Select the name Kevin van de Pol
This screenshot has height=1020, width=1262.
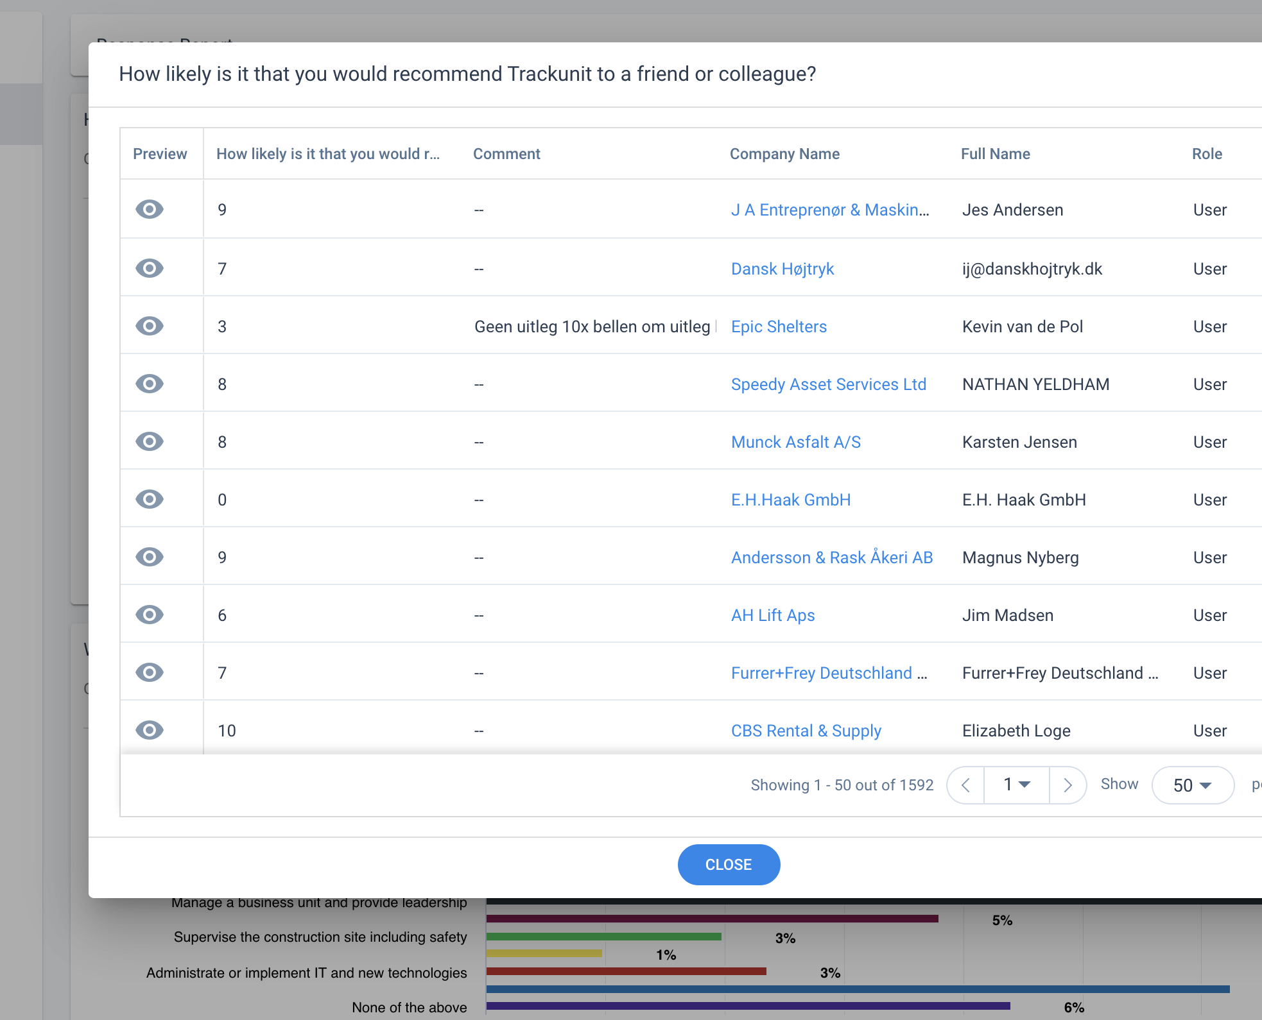click(x=1023, y=327)
